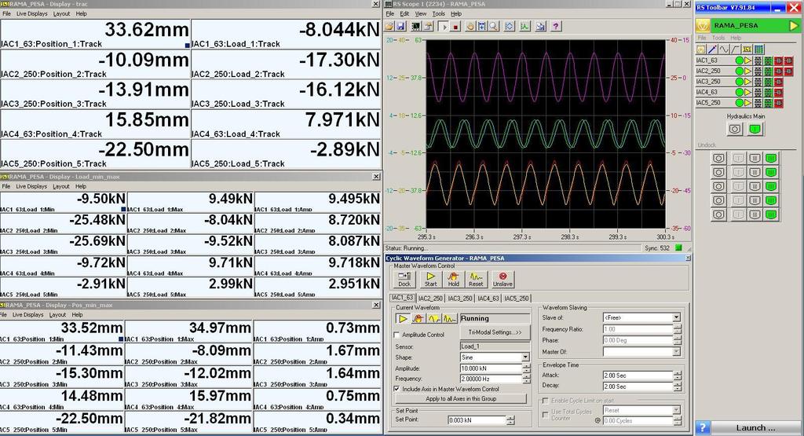The height and width of the screenshot is (436, 804).
Task: Toggle green status indicator for IAC5_250
Action: 739,103
